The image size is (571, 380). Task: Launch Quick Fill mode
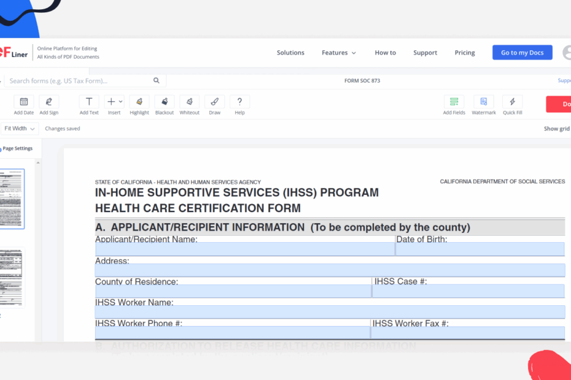coord(512,105)
